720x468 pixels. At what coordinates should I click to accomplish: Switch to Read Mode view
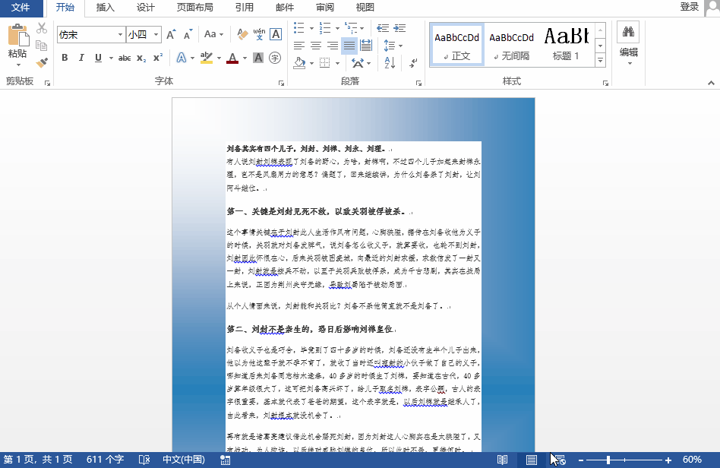[x=502, y=460]
